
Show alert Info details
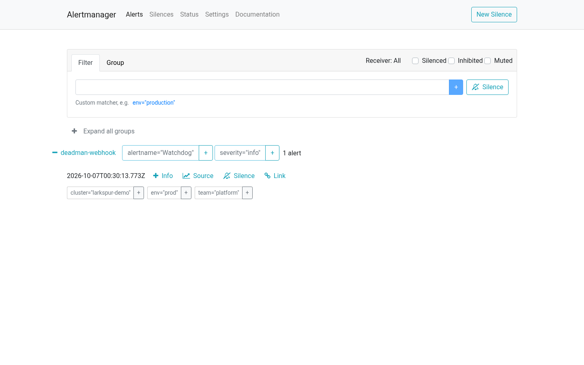pyautogui.click(x=163, y=176)
